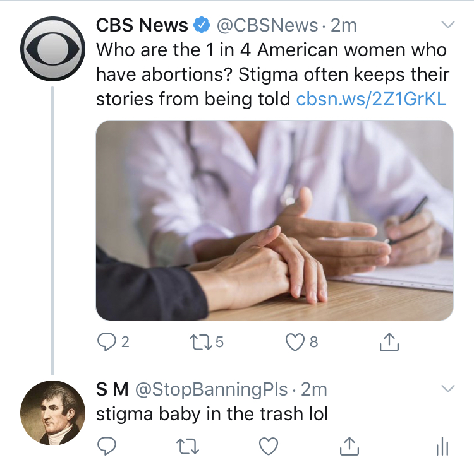Image resolution: width=474 pixels, height=472 pixels.
Task: Share the S M reply tweet
Action: tap(349, 446)
